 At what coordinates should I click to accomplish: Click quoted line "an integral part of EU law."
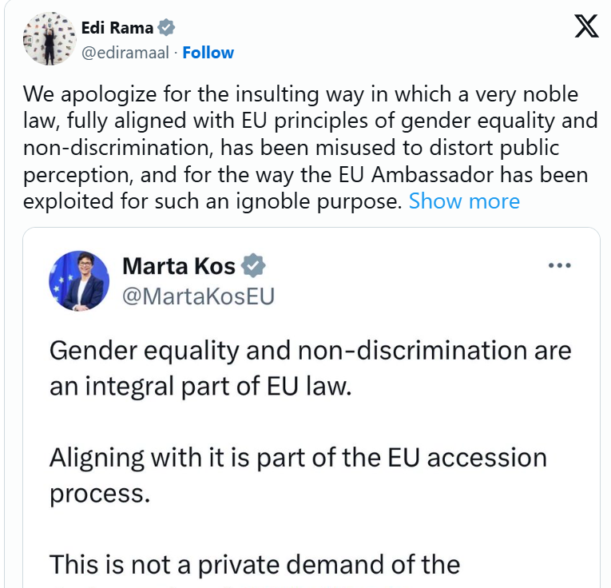point(200,386)
